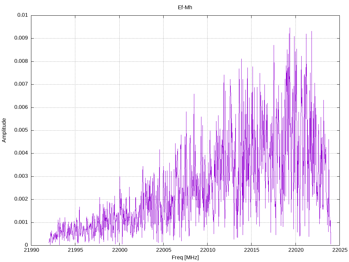Click the "Amplitude" y-axis label

click(4, 130)
